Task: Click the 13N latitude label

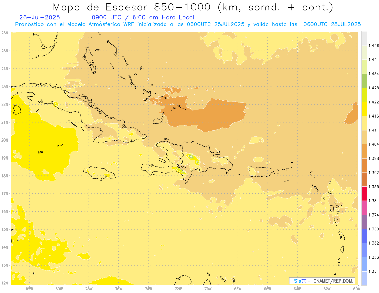Action: 5,265
